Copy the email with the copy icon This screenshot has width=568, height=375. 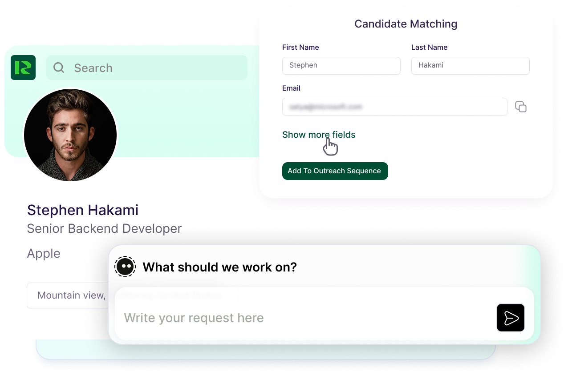coord(521,107)
